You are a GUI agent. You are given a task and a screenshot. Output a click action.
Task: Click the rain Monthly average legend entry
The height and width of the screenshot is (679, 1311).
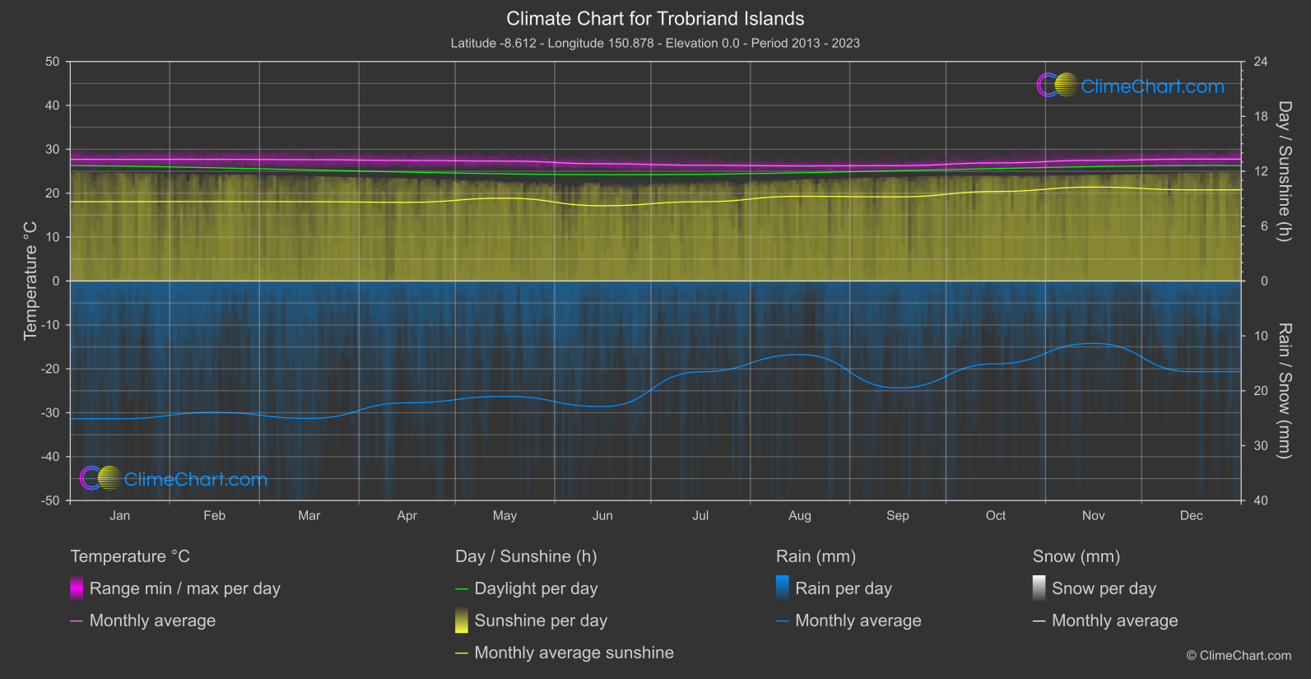(848, 621)
